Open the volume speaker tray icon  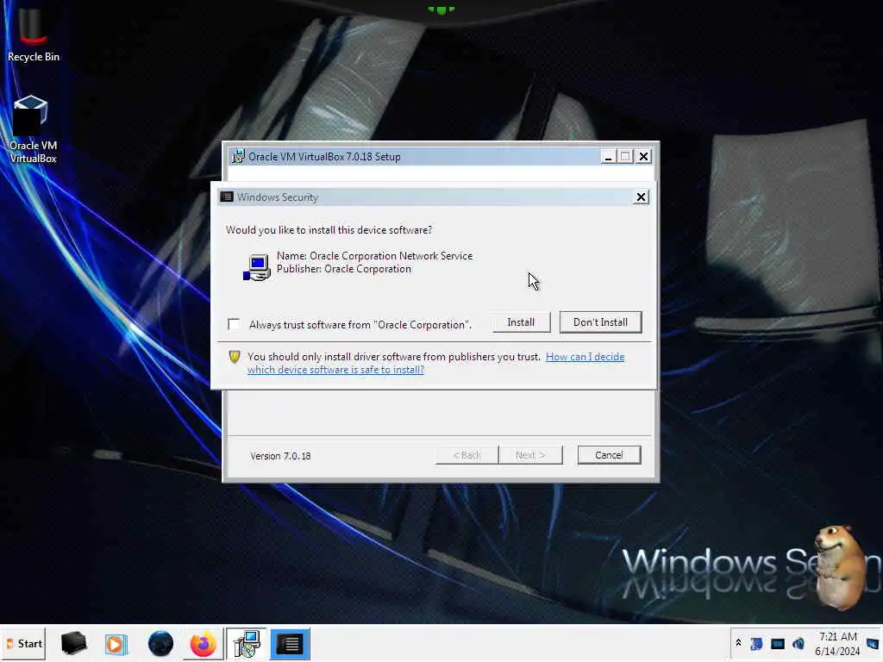[798, 643]
